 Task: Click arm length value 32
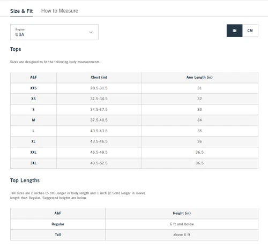coord(199,99)
